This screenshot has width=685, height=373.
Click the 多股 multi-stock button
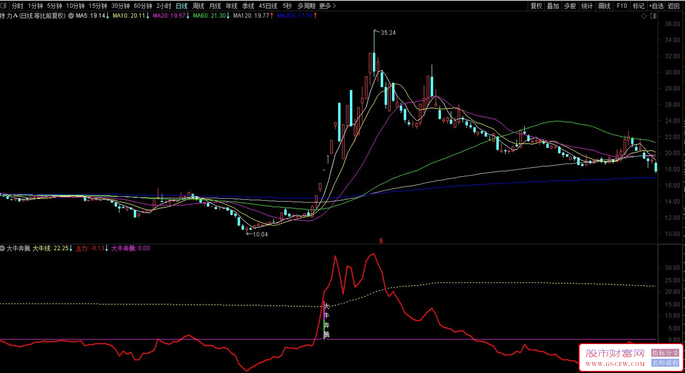570,6
